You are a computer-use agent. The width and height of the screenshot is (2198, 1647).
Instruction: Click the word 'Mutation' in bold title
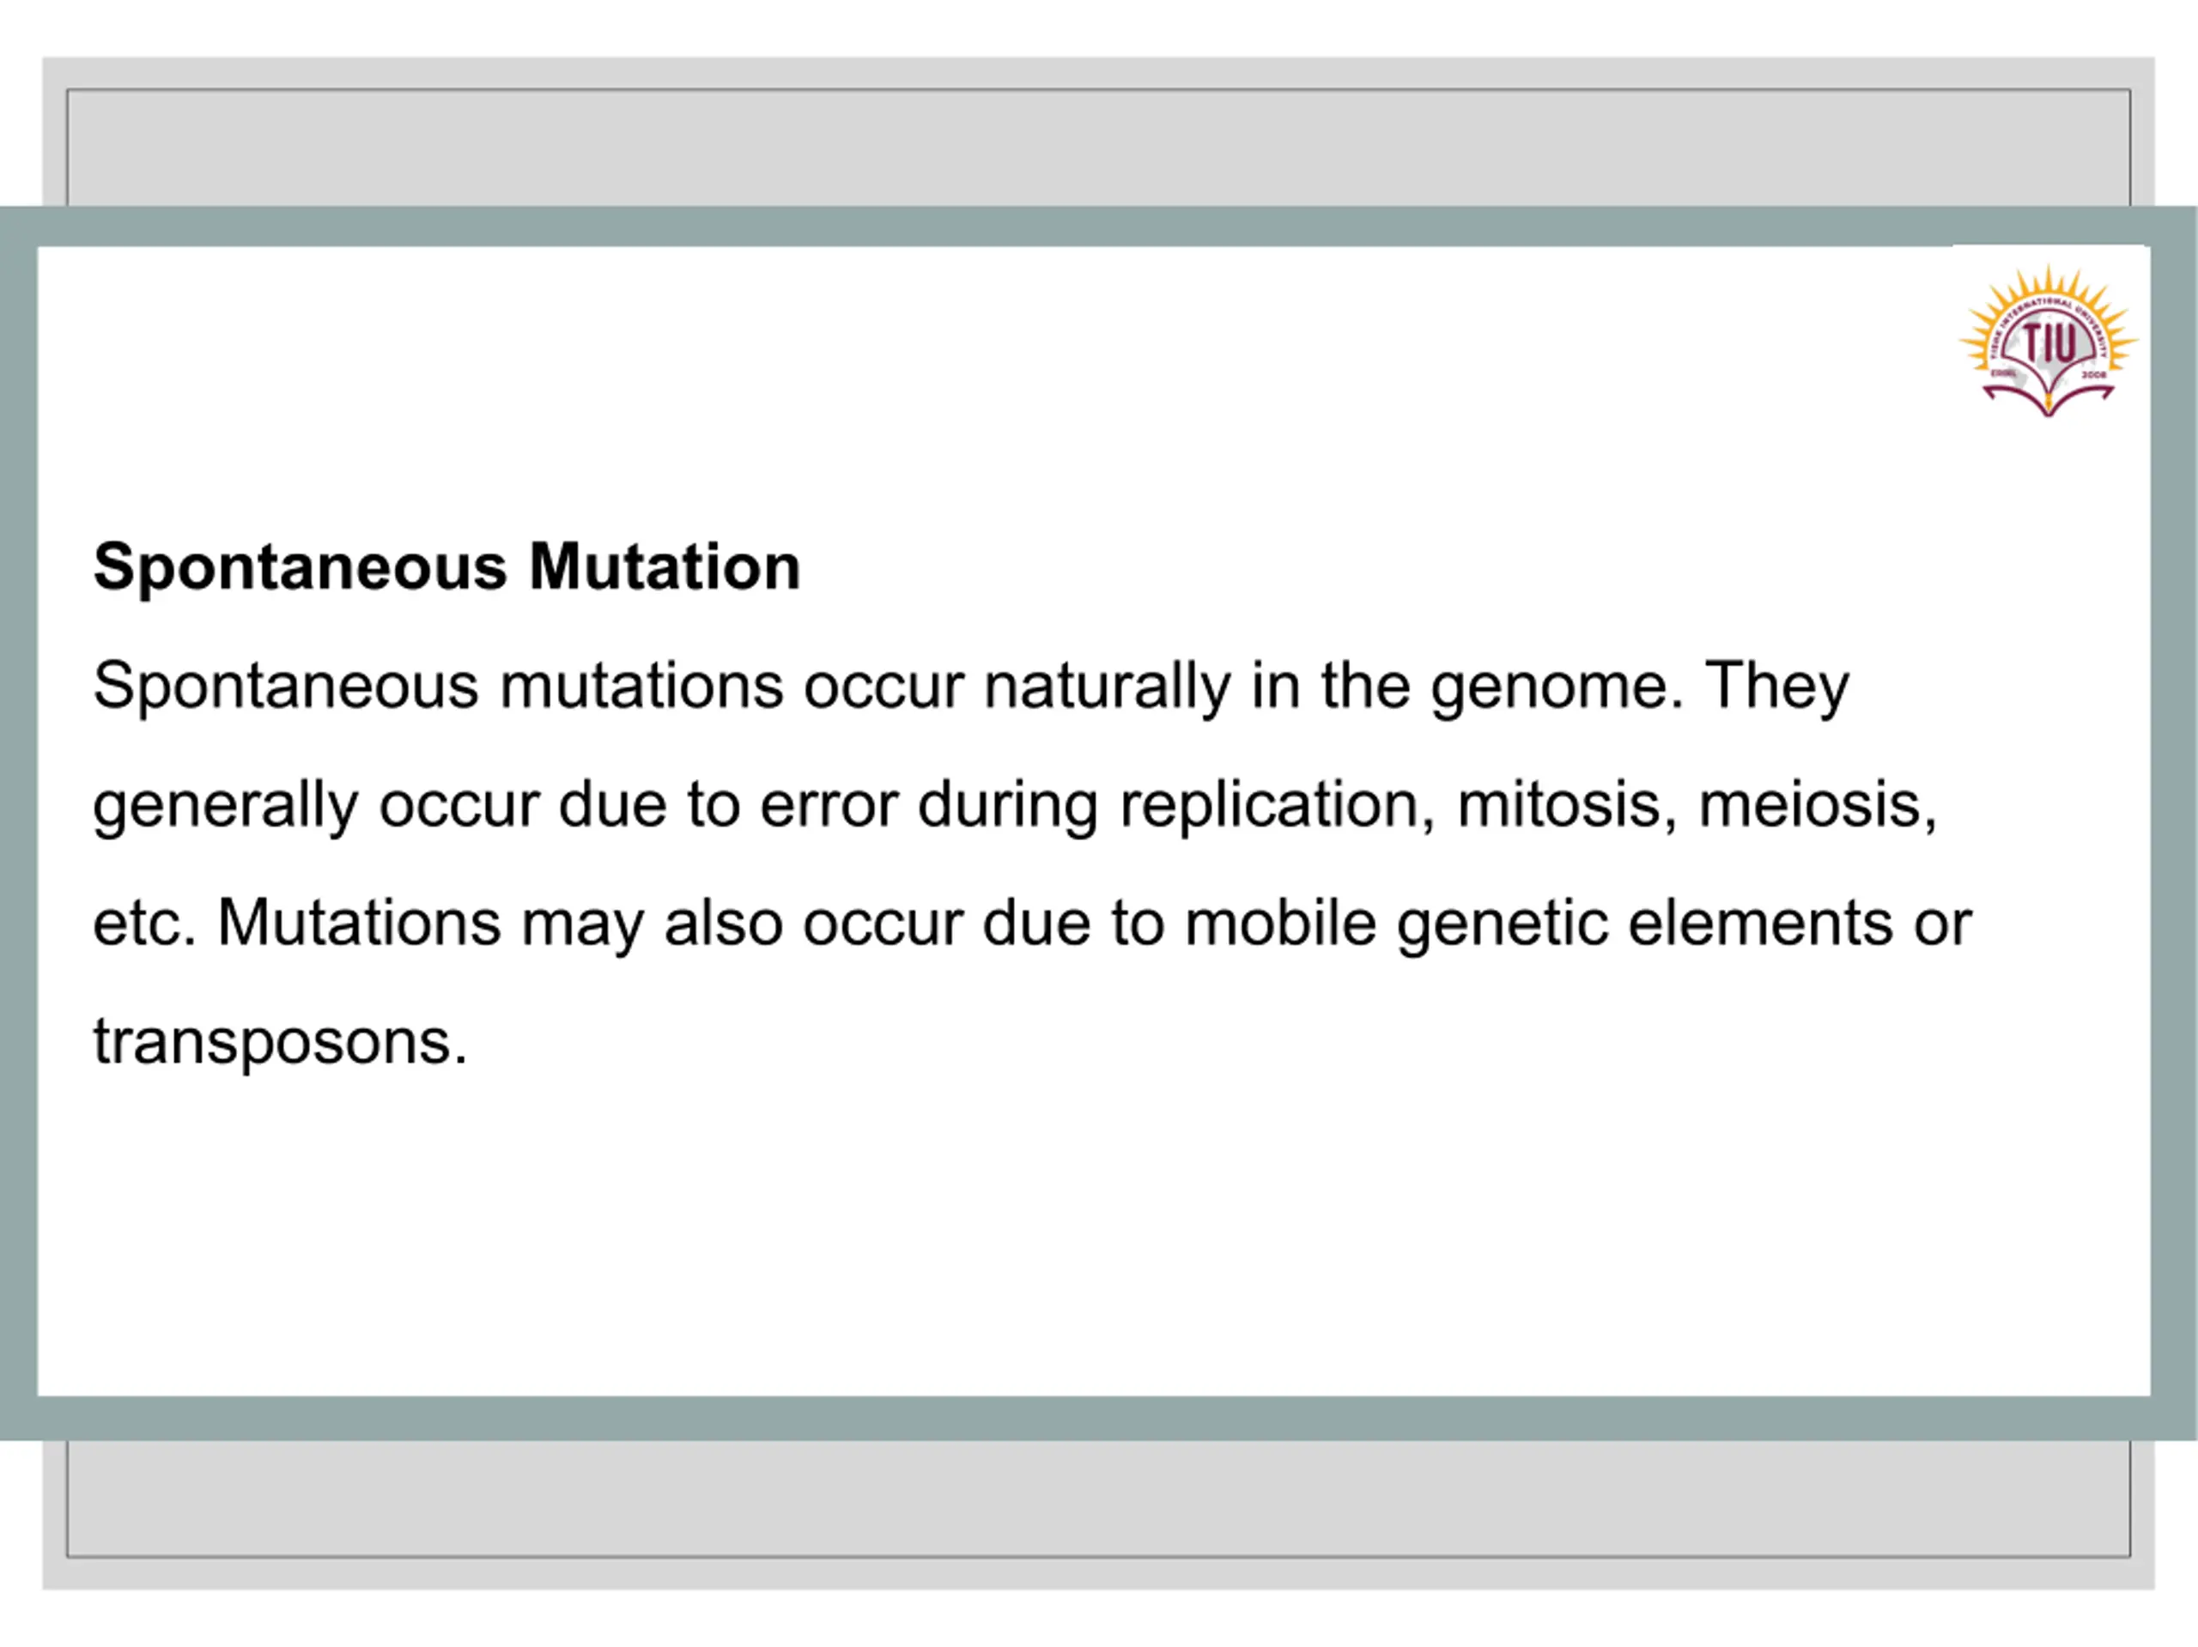point(664,566)
